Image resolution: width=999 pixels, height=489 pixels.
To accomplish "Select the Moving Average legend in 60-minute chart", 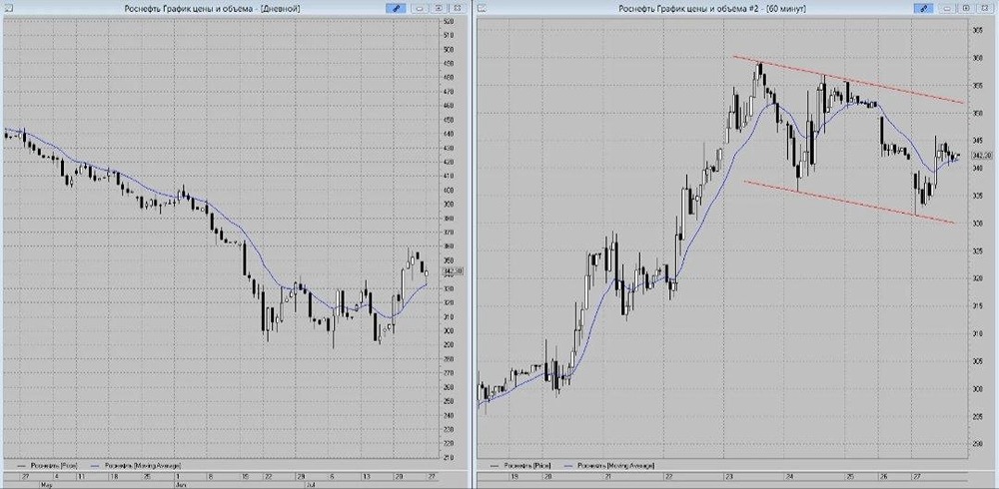I will [x=612, y=466].
